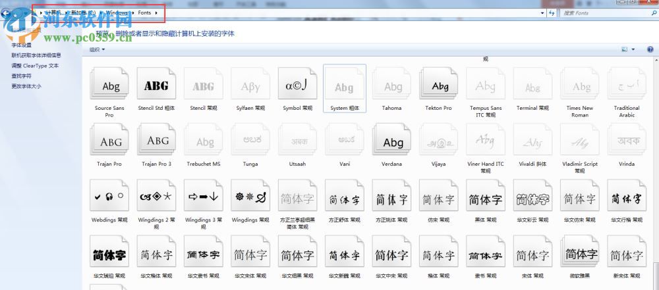Select the 新宋体 font icon
659x290 pixels.
[627, 251]
